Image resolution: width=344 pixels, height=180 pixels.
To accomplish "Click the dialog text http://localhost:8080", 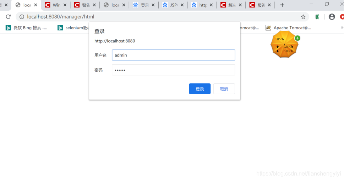I will (x=115, y=41).
